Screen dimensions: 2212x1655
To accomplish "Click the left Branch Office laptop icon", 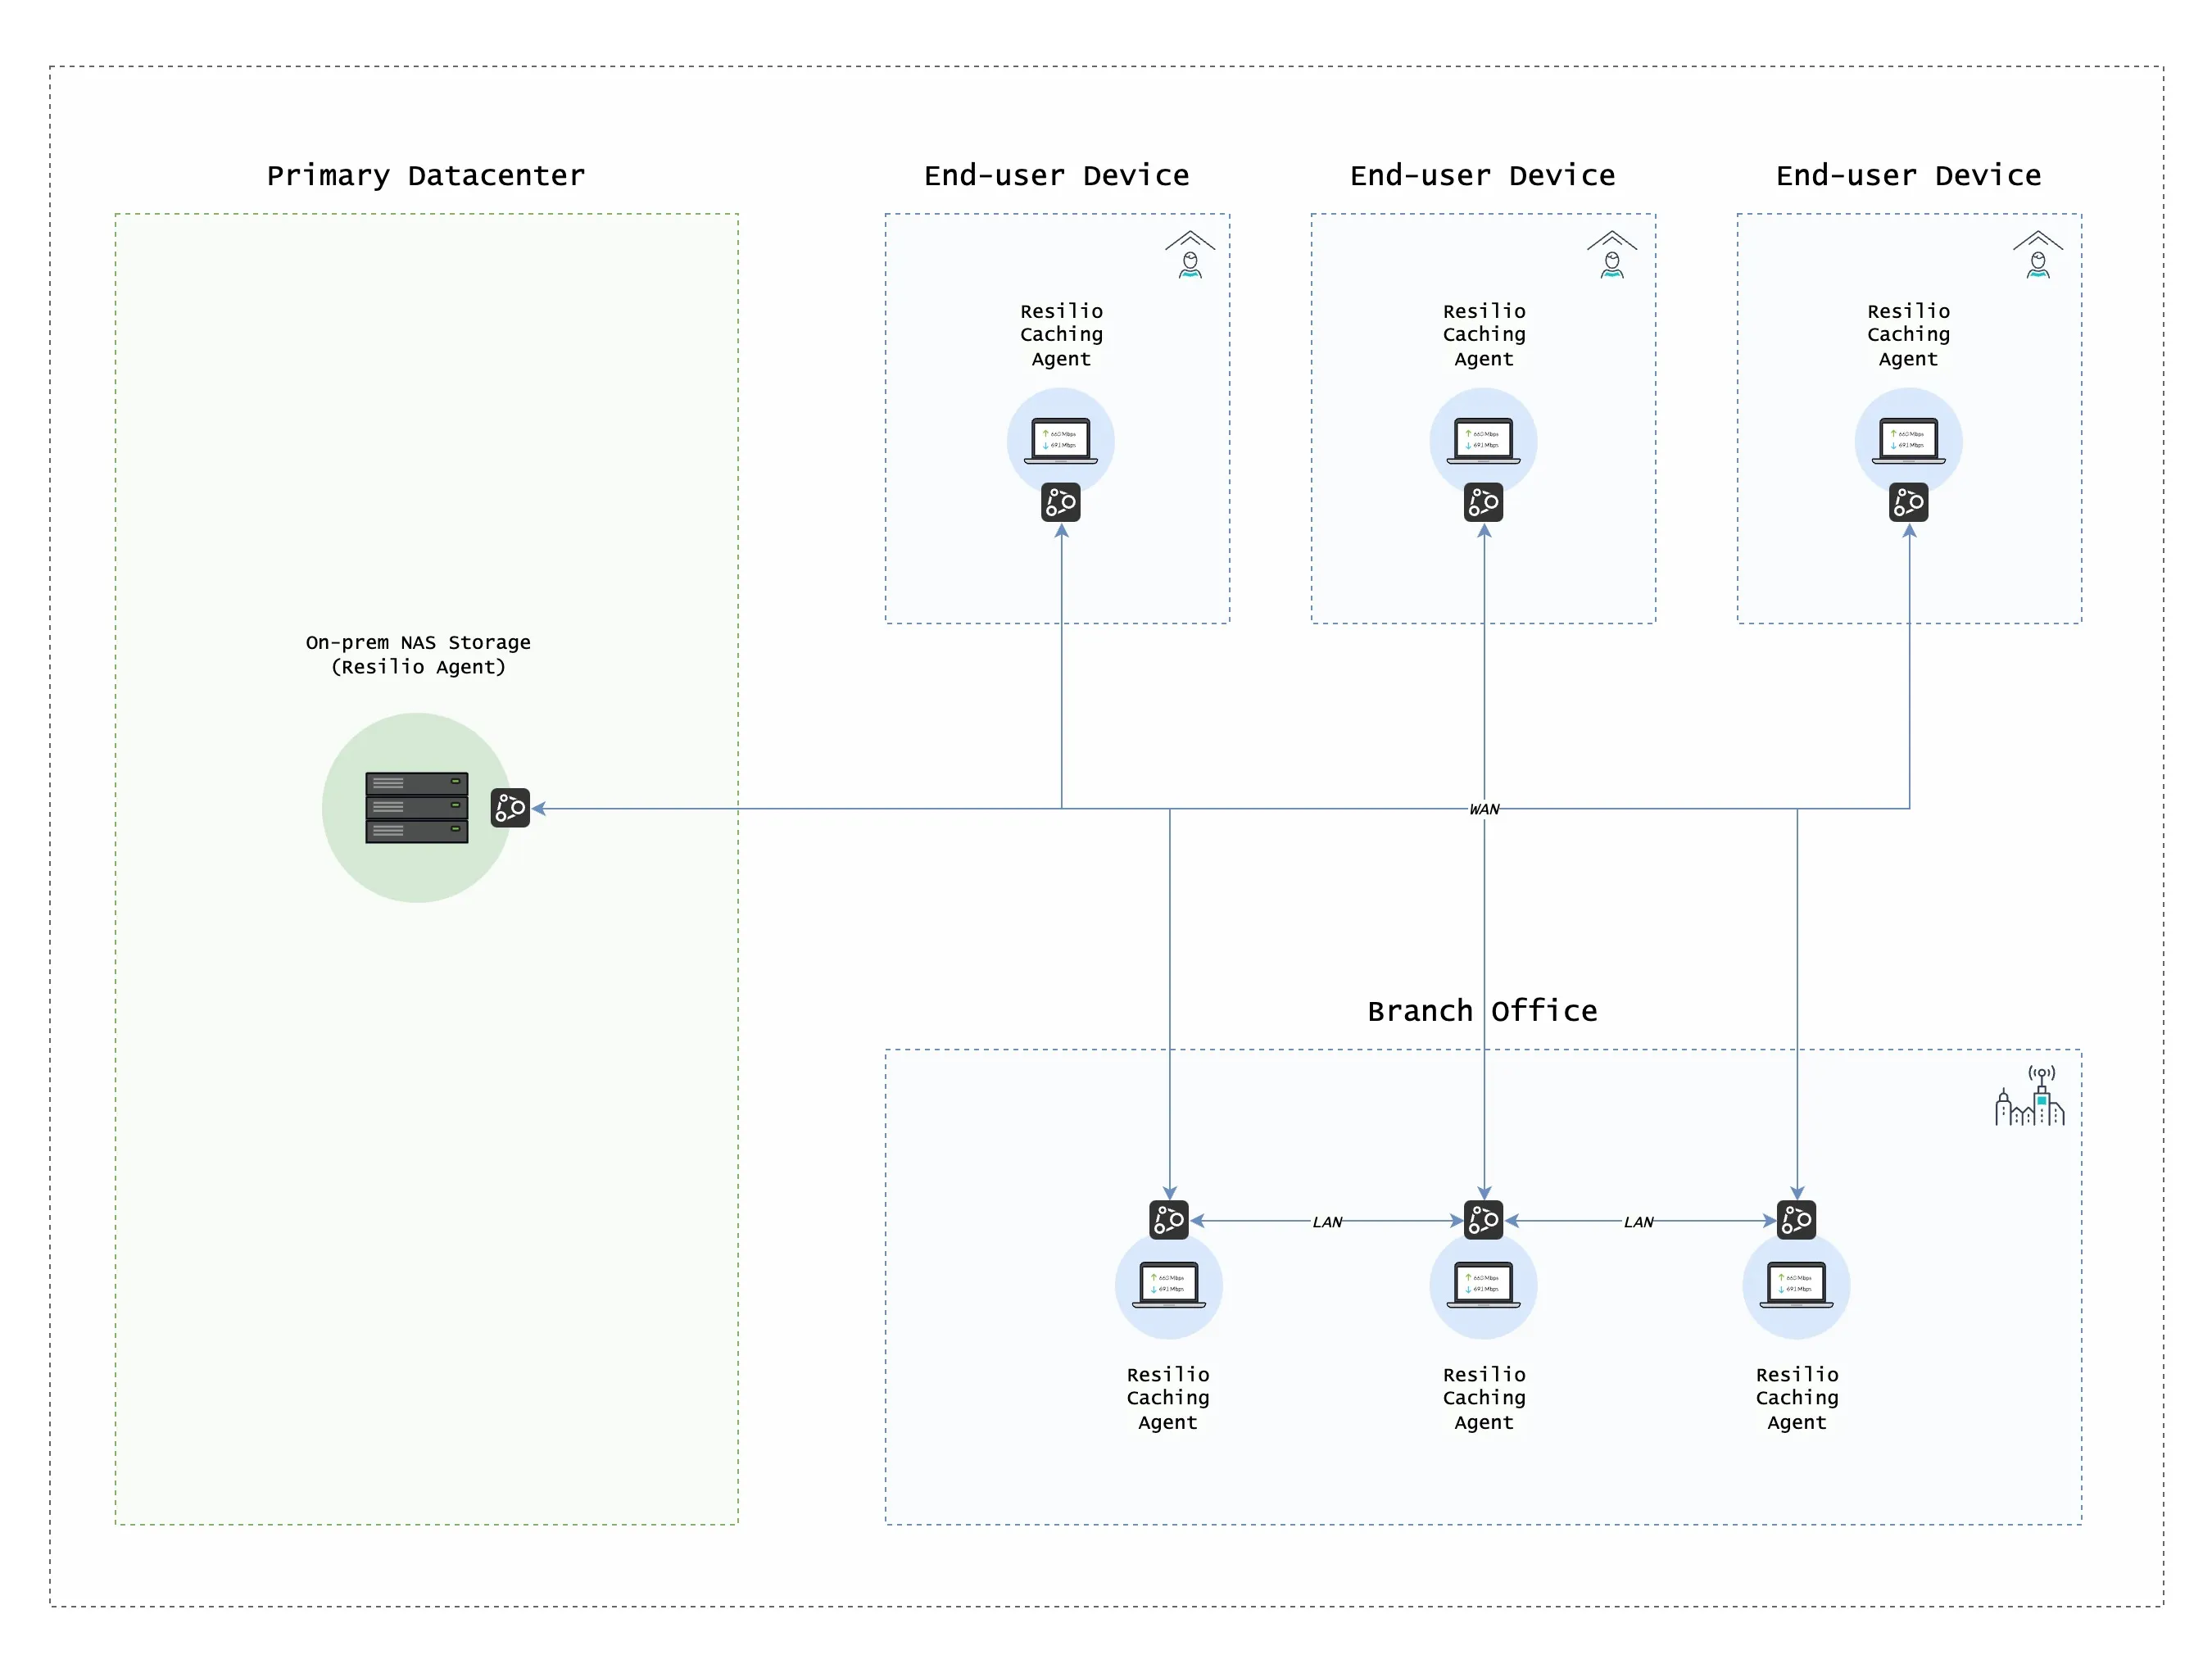I will pos(1169,1285).
